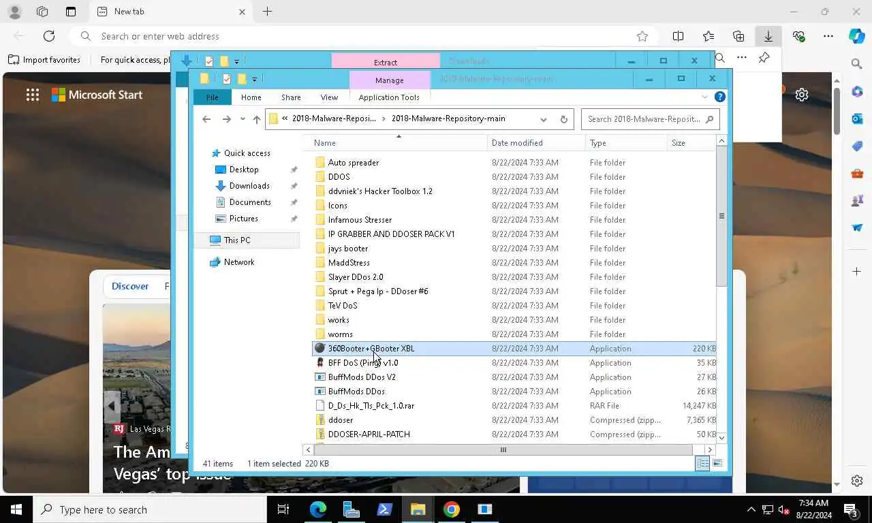Screen dimensions: 872x523
Task: Open Copilot icon in Edge
Action: [x=856, y=36]
